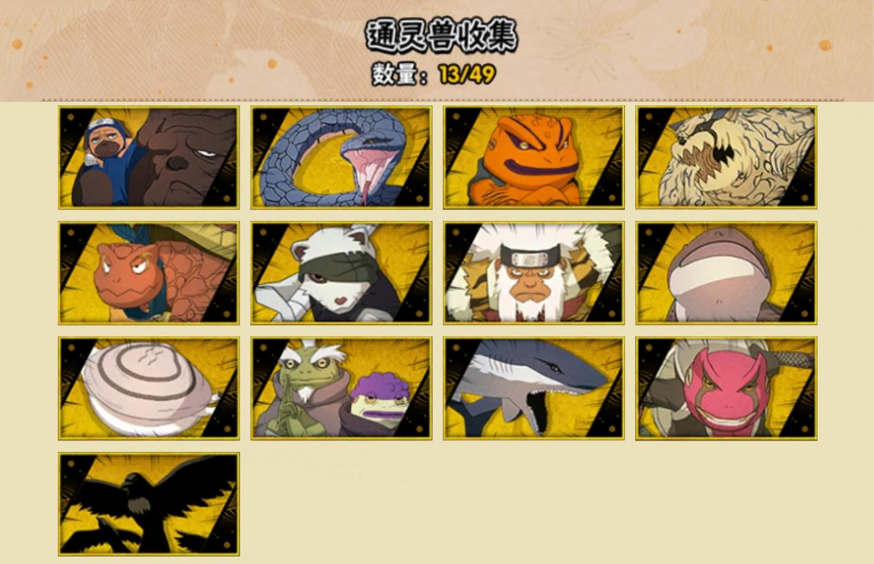Screen dimensions: 874x564
Task: Open the blue snake summon card
Action: (341, 157)
